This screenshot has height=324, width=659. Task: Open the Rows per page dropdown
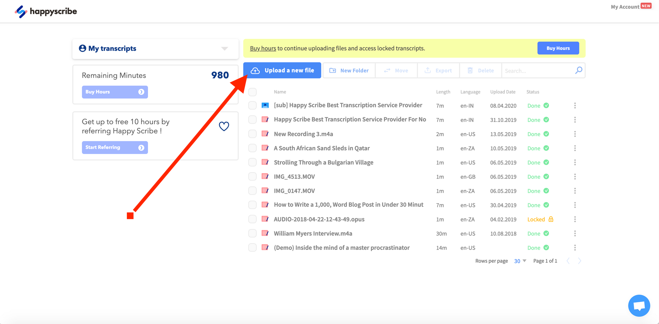(520, 261)
